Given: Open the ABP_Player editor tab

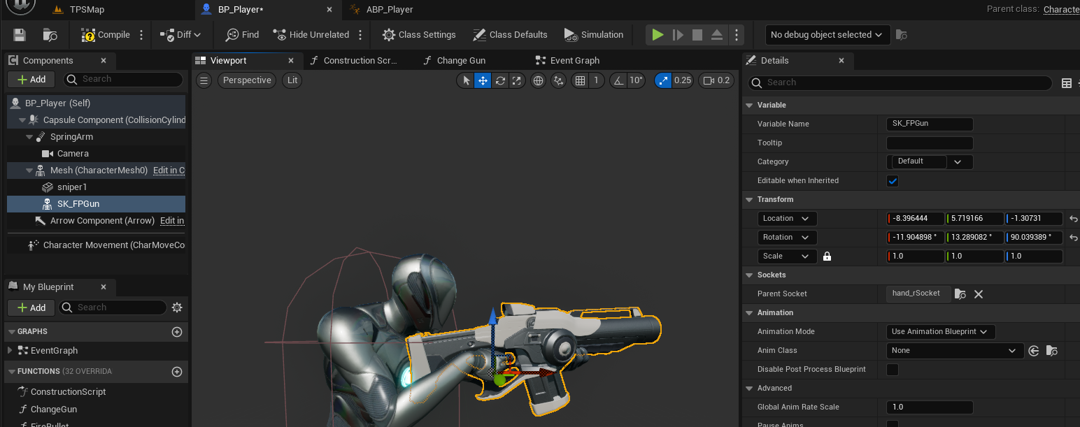Looking at the screenshot, I should pyautogui.click(x=389, y=10).
